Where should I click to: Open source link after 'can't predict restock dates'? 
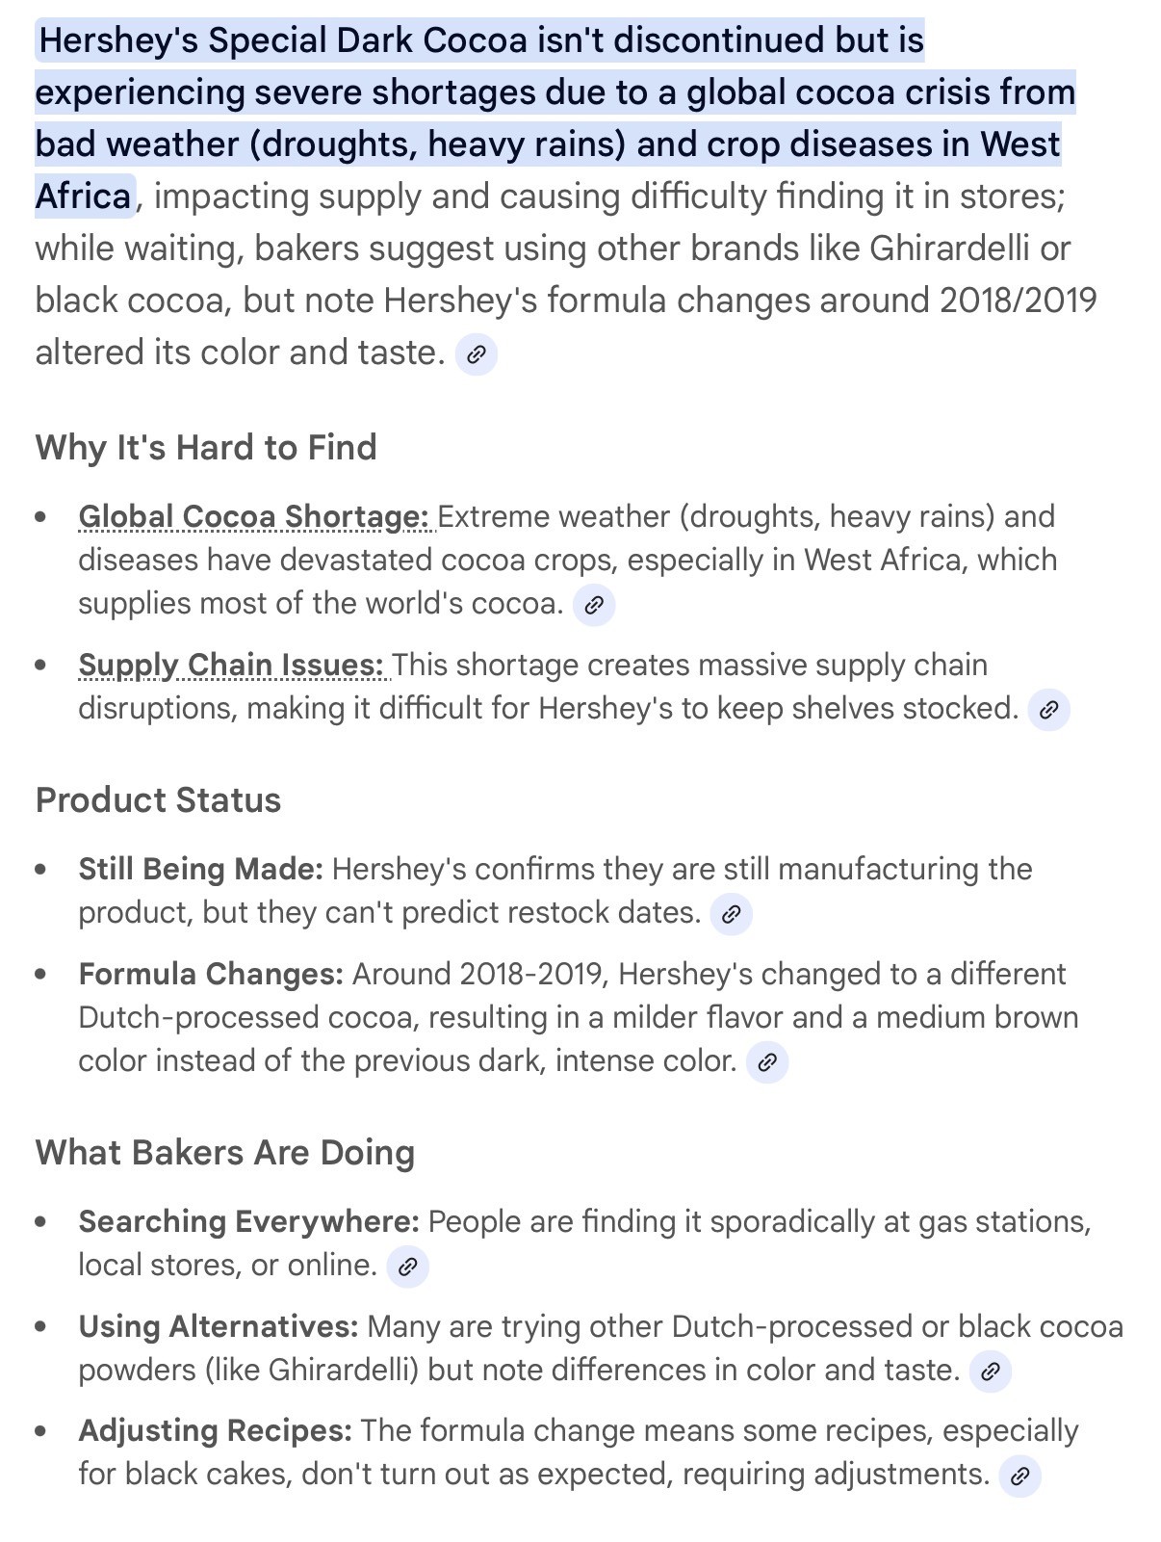coord(731,914)
